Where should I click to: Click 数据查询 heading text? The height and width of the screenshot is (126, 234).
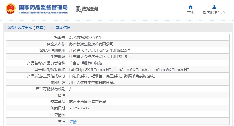click(90, 9)
